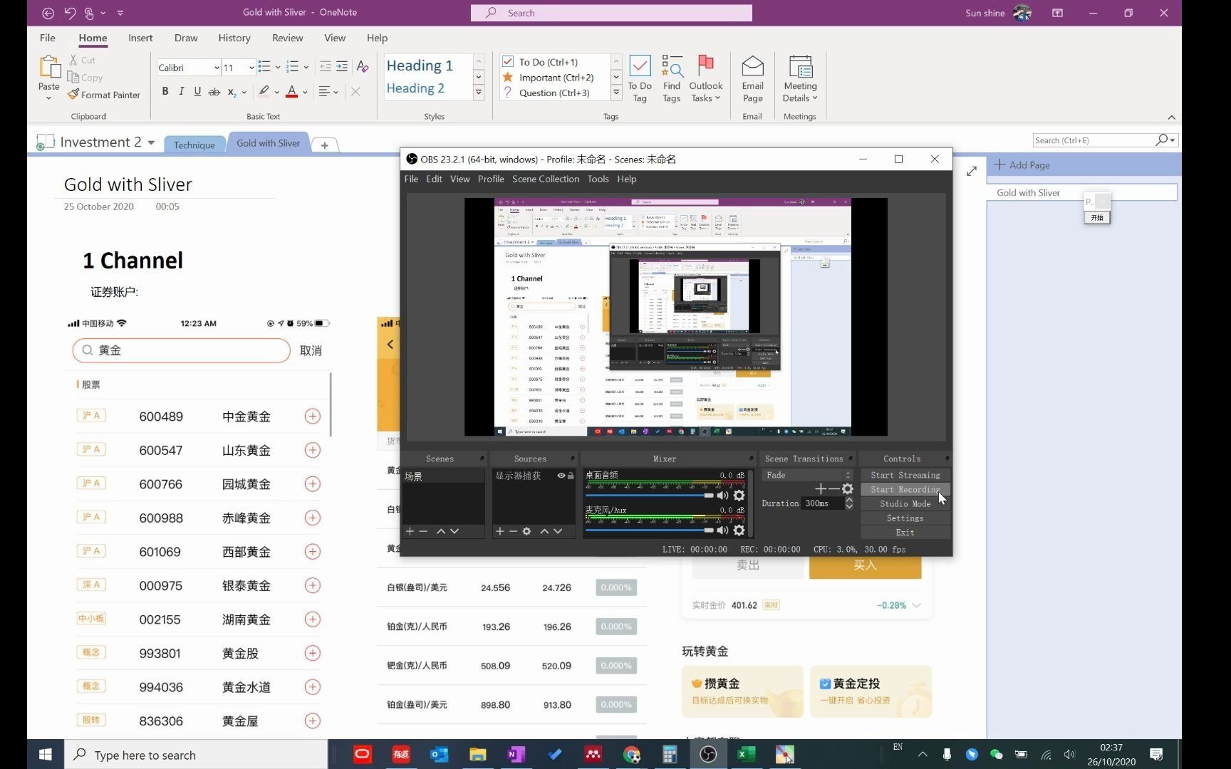Apply Strikethrough formatting

tap(214, 91)
